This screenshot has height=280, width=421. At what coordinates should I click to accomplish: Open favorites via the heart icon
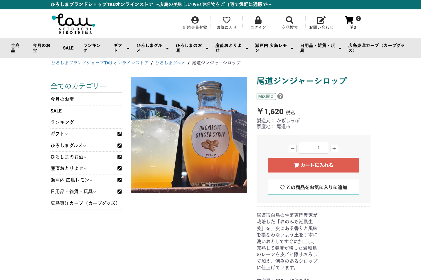(226, 20)
